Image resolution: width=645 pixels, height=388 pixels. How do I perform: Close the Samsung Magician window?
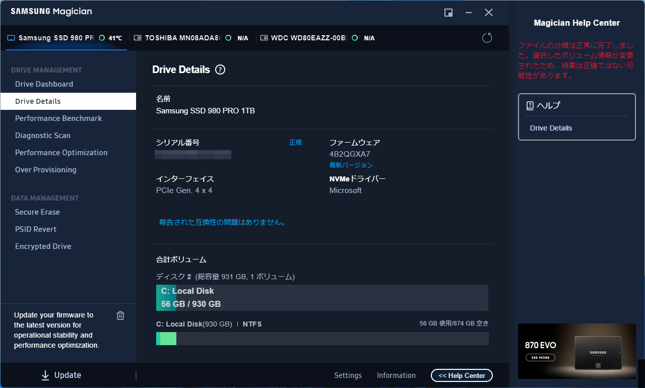[x=489, y=13]
